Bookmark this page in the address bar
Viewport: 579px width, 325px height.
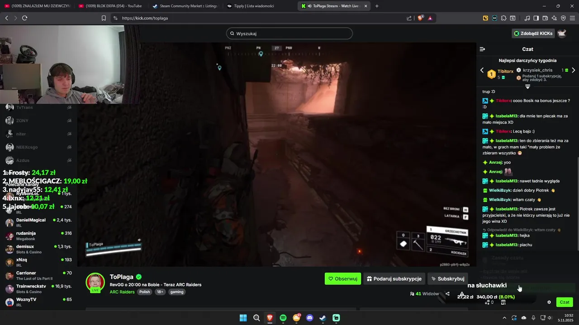pos(104,18)
